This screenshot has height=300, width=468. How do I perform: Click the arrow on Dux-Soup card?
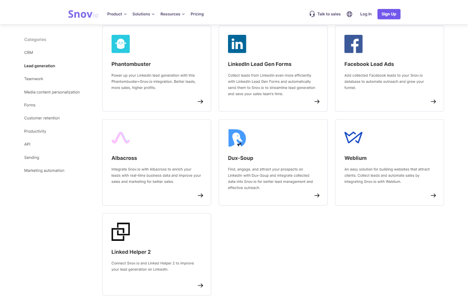(x=317, y=196)
